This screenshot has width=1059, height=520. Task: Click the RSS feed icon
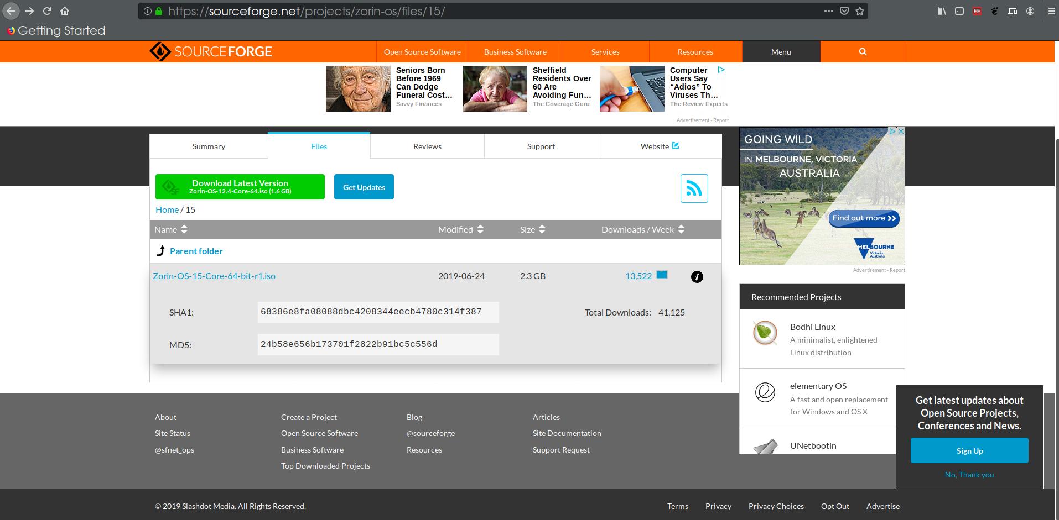coord(694,188)
